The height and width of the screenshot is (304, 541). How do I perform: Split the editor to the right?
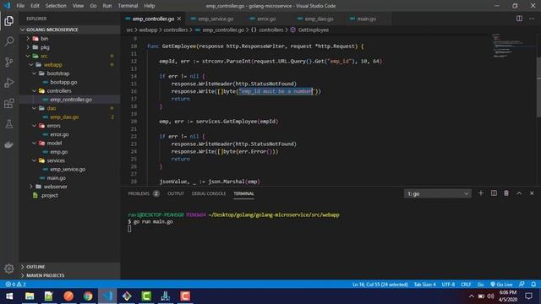[519, 19]
